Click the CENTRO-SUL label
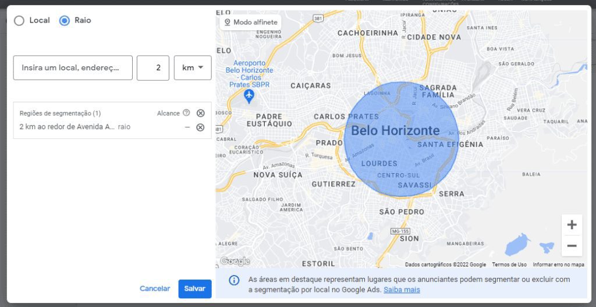Screen dimensions: 596x307 pos(398,176)
